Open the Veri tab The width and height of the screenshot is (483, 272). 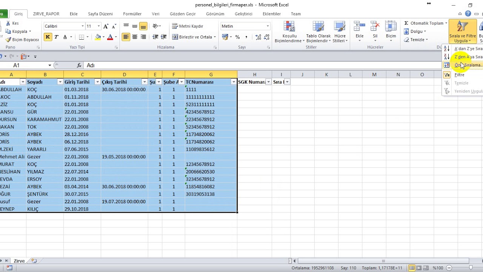[155, 14]
